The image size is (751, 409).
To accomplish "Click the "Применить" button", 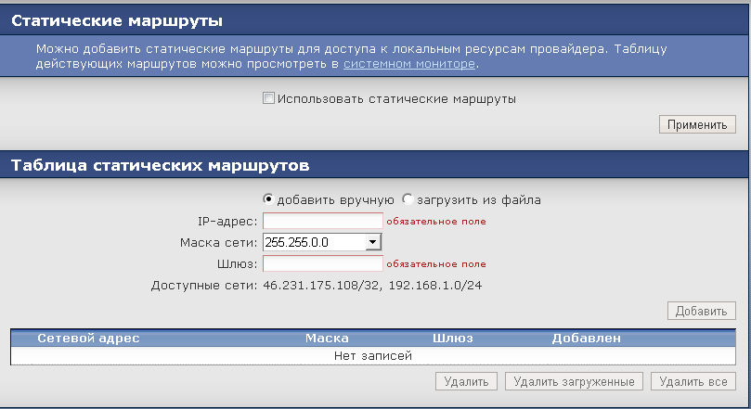I will pos(696,124).
